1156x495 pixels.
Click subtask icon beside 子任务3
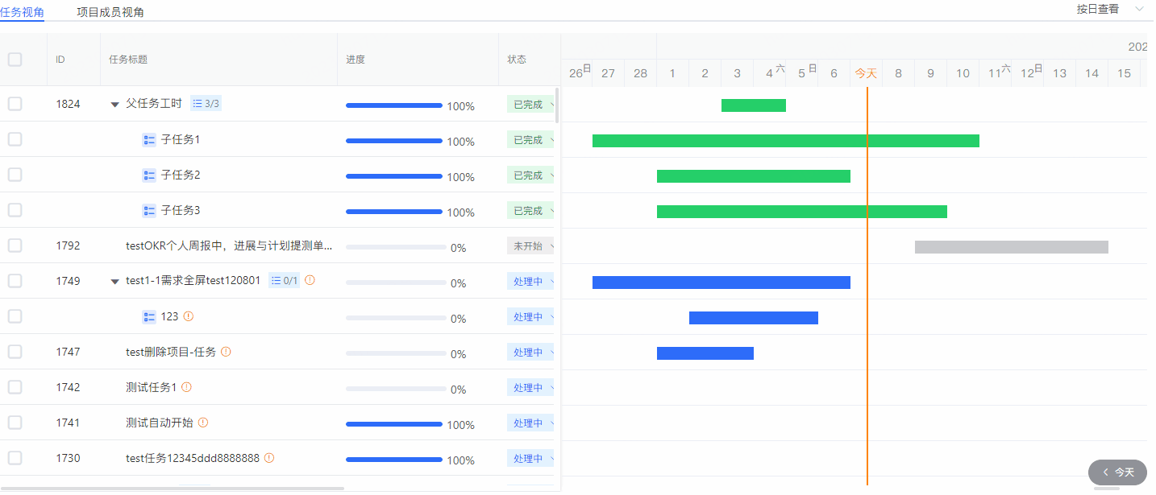coord(149,211)
